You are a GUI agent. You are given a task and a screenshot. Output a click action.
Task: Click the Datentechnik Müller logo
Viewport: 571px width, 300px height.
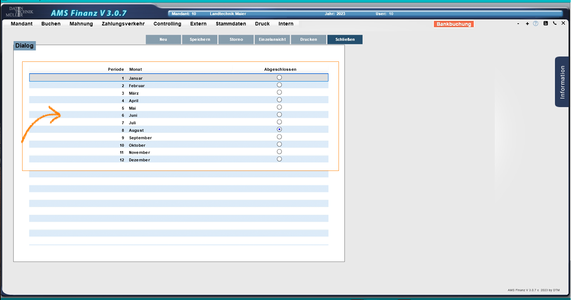point(19,12)
